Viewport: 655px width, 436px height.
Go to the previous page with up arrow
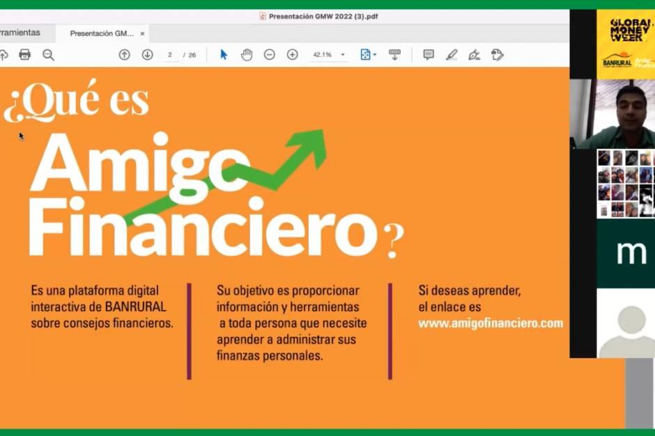tap(124, 54)
